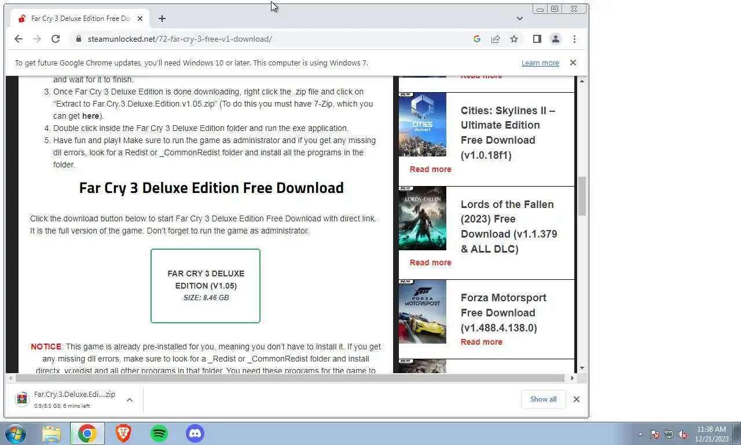Open Spotify from taskbar
Image resolution: width=741 pixels, height=445 pixels.
[x=159, y=433]
